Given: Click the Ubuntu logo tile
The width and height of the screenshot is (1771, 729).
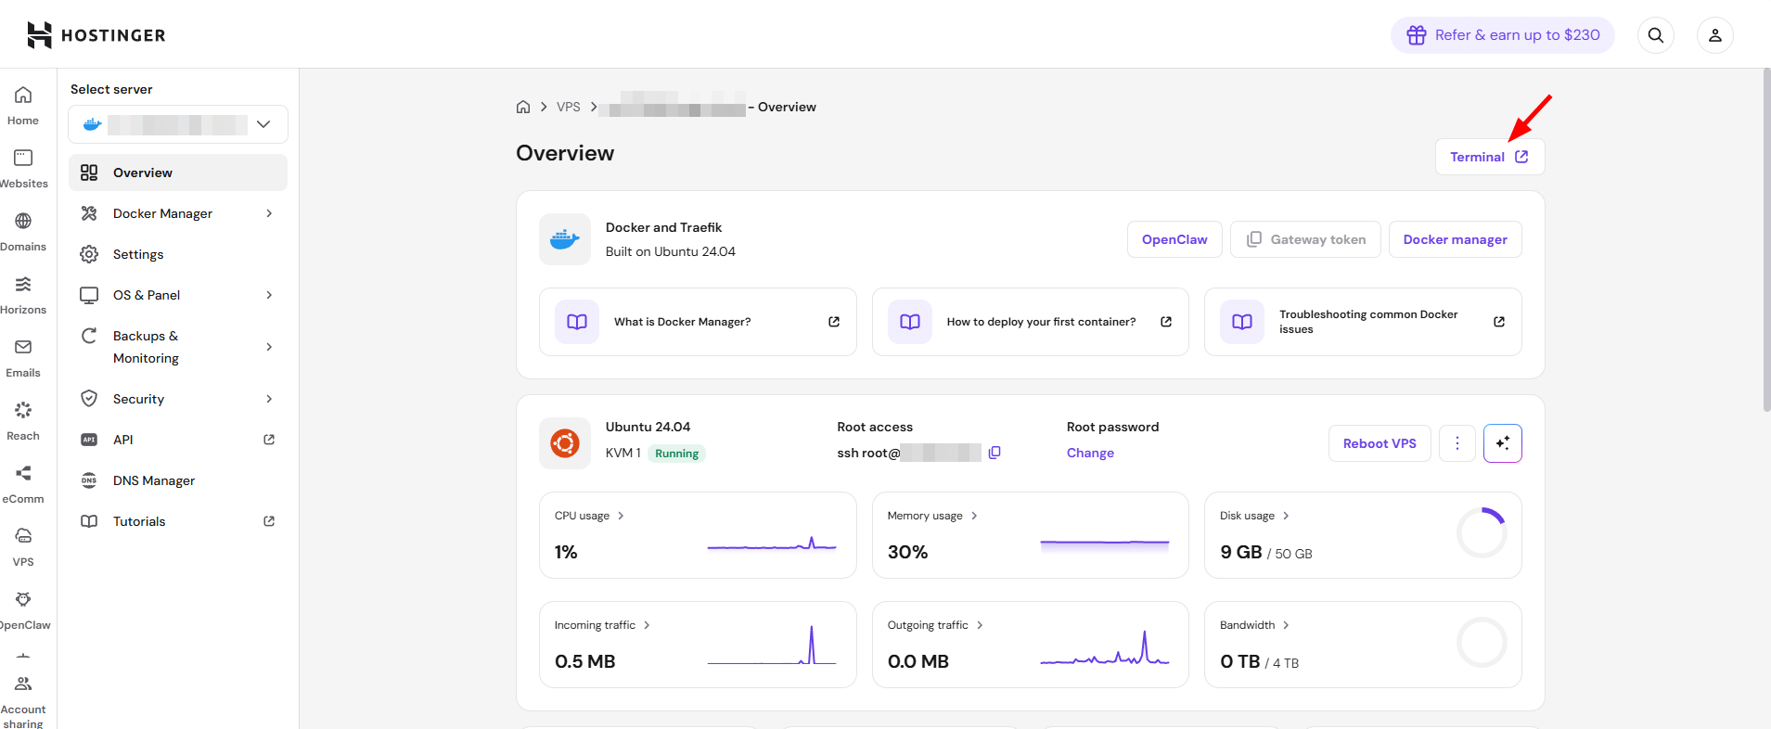Looking at the screenshot, I should [x=565, y=443].
